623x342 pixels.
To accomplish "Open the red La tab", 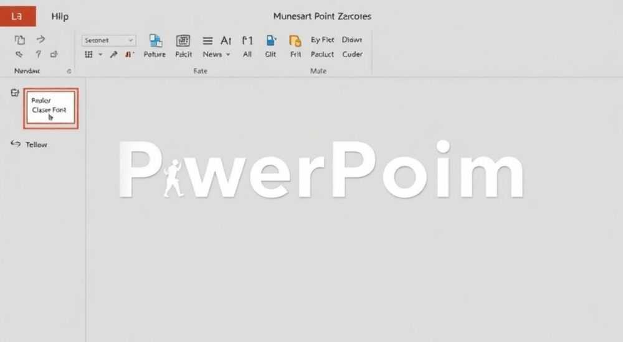I will (18, 16).
